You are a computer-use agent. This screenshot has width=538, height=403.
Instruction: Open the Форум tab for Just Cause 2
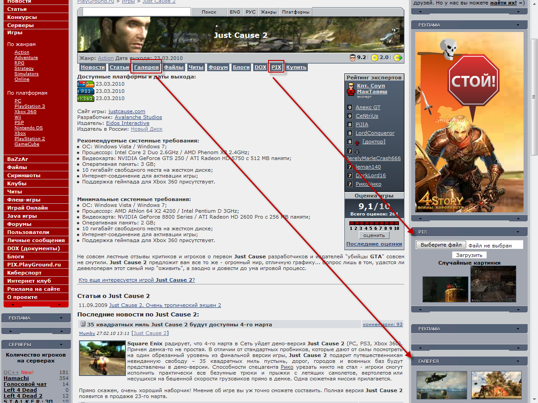point(218,67)
